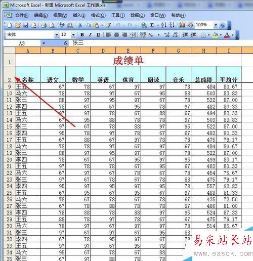This screenshot has width=253, height=261.
Task: Click the Print Preview icon
Action: (52, 25)
